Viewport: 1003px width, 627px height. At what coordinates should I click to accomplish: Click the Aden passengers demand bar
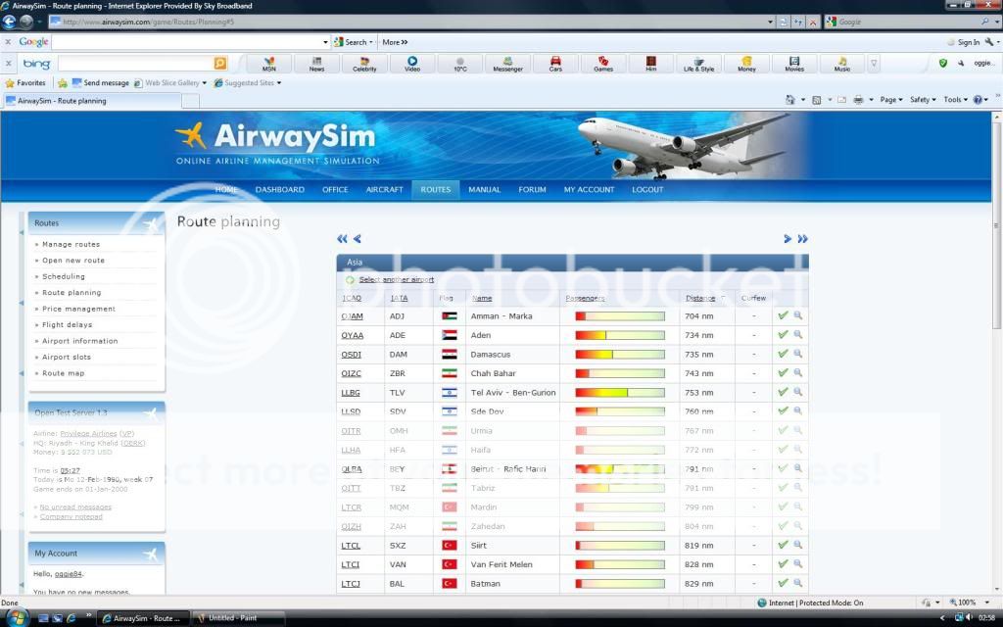(619, 335)
